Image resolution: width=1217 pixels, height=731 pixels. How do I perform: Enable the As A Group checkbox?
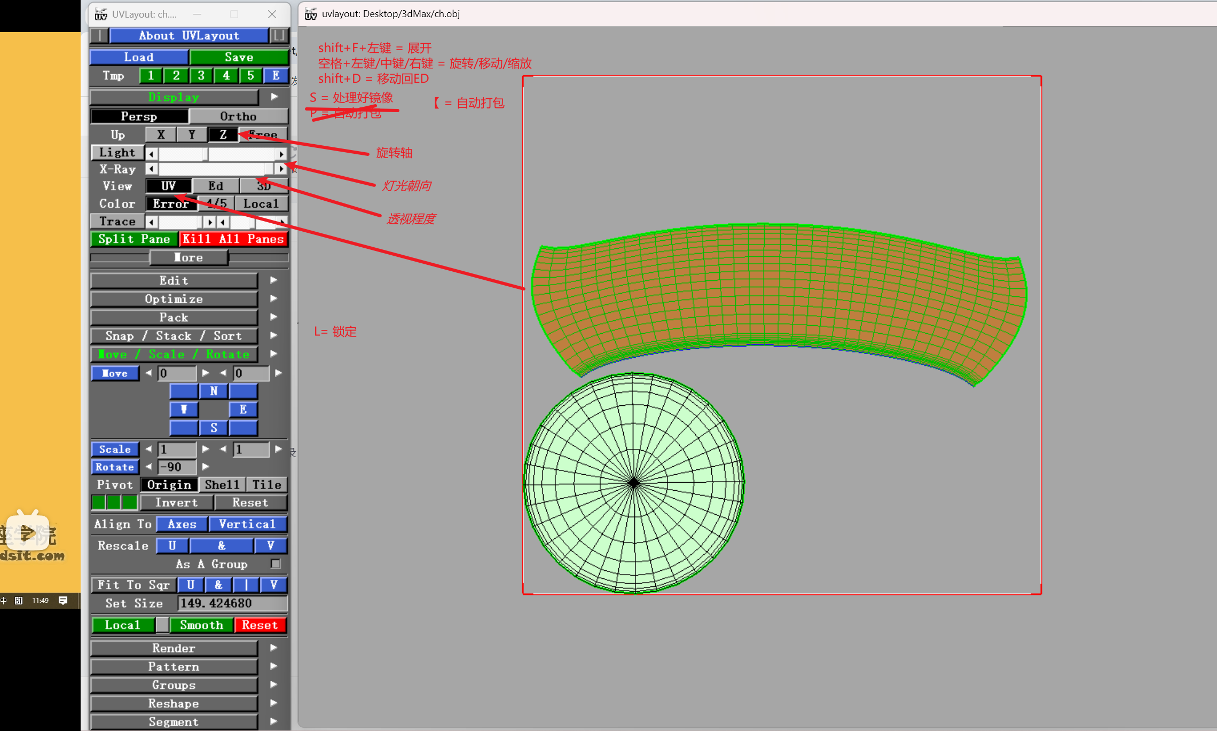276,564
